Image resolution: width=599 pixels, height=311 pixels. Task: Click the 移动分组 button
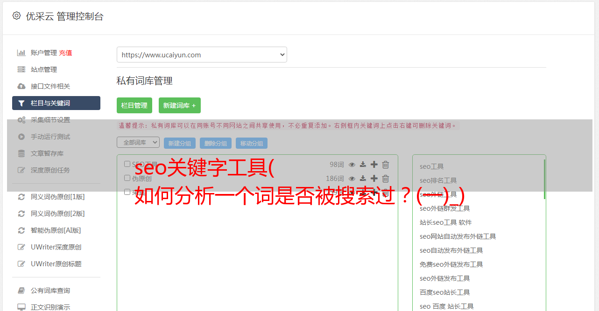pos(252,144)
